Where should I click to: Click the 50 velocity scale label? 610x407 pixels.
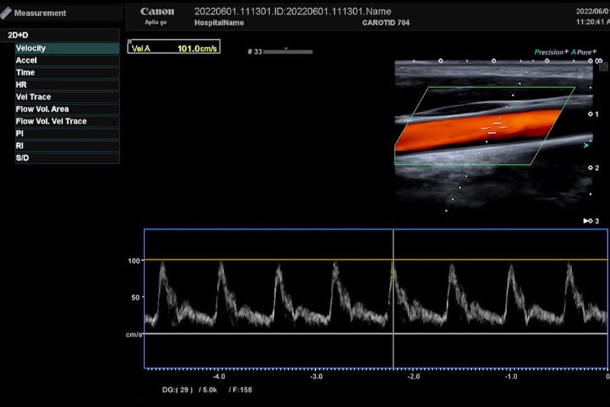coord(135,298)
